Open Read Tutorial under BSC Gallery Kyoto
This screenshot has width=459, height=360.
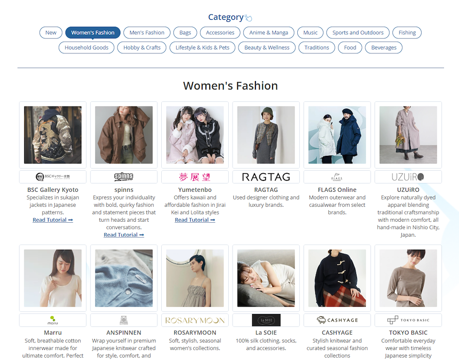(52, 220)
